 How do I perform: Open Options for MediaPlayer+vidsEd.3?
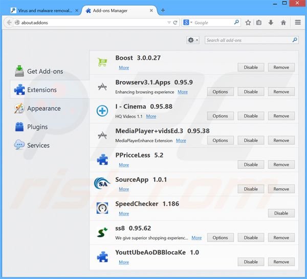tap(220, 141)
